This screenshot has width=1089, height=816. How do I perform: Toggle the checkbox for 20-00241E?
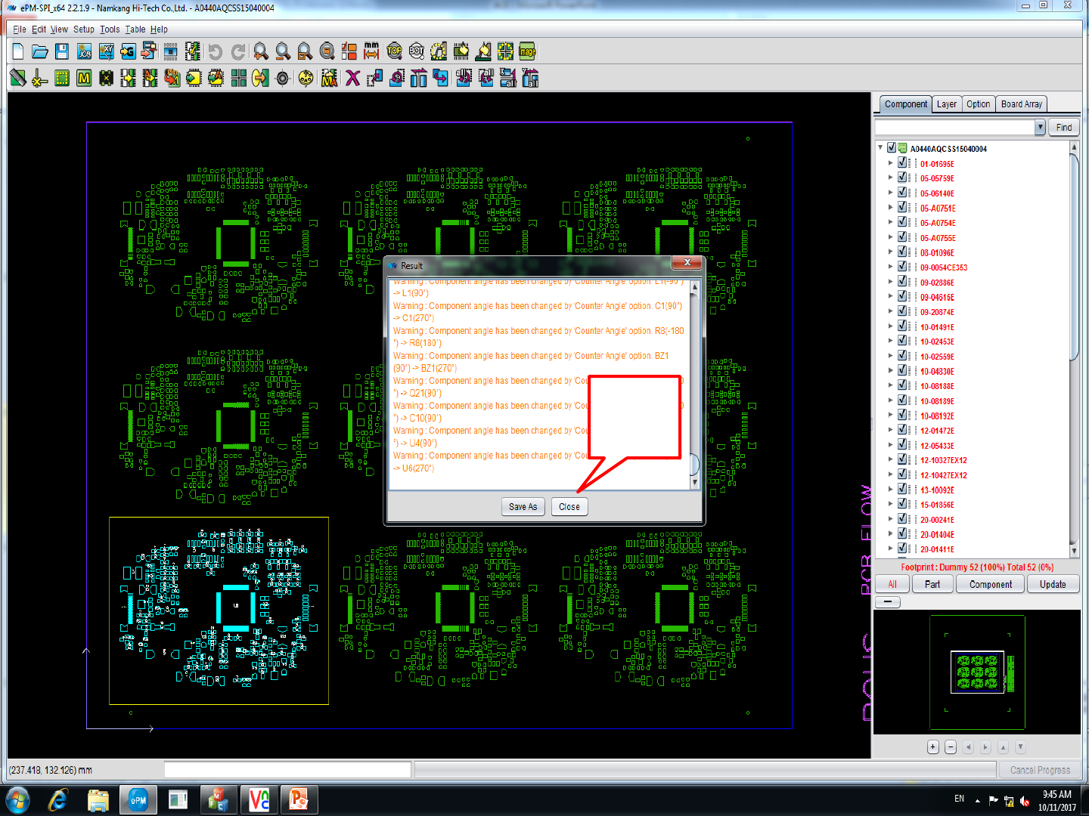tap(902, 519)
